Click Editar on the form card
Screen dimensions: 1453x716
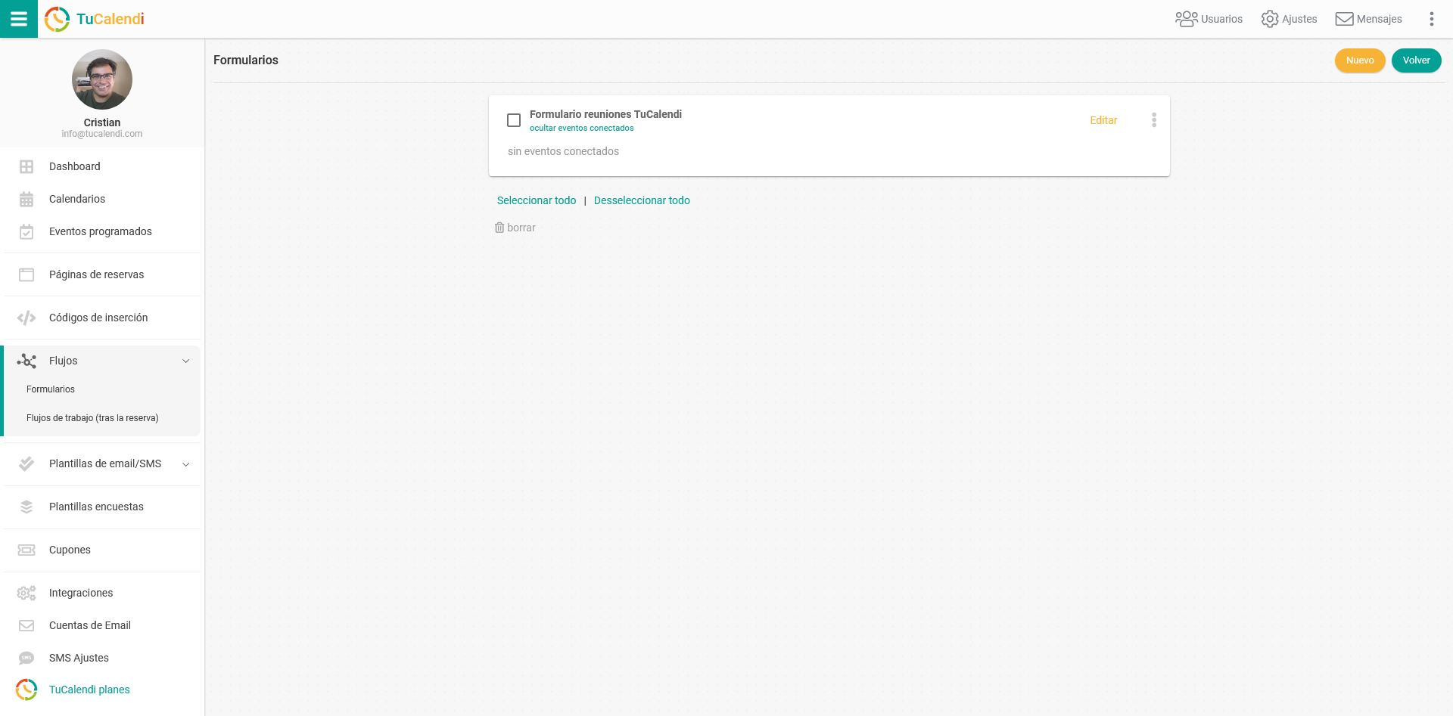coord(1103,120)
